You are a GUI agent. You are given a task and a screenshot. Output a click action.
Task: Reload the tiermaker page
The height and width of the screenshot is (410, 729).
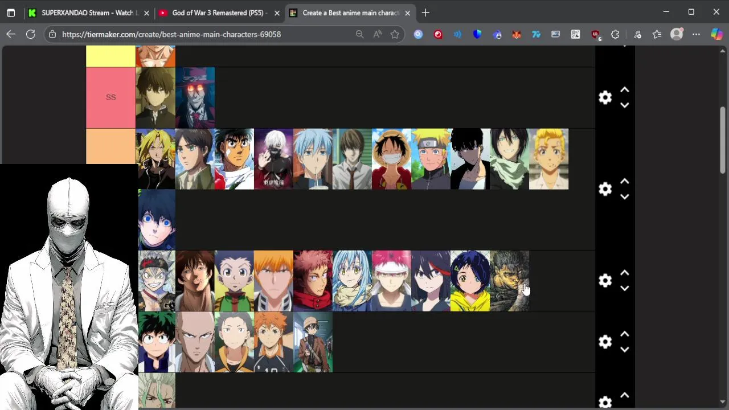[31, 34]
